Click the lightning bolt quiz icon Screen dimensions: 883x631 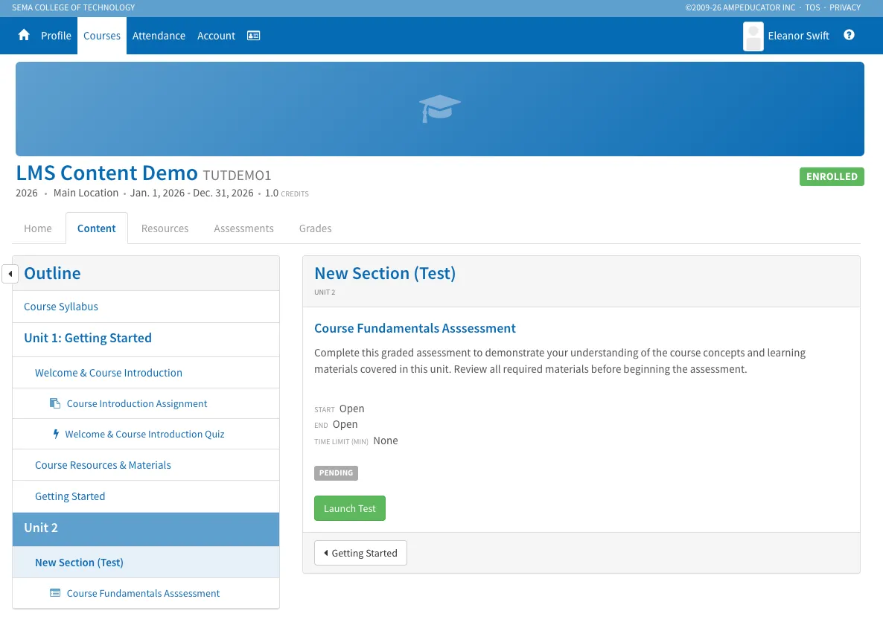[56, 433]
